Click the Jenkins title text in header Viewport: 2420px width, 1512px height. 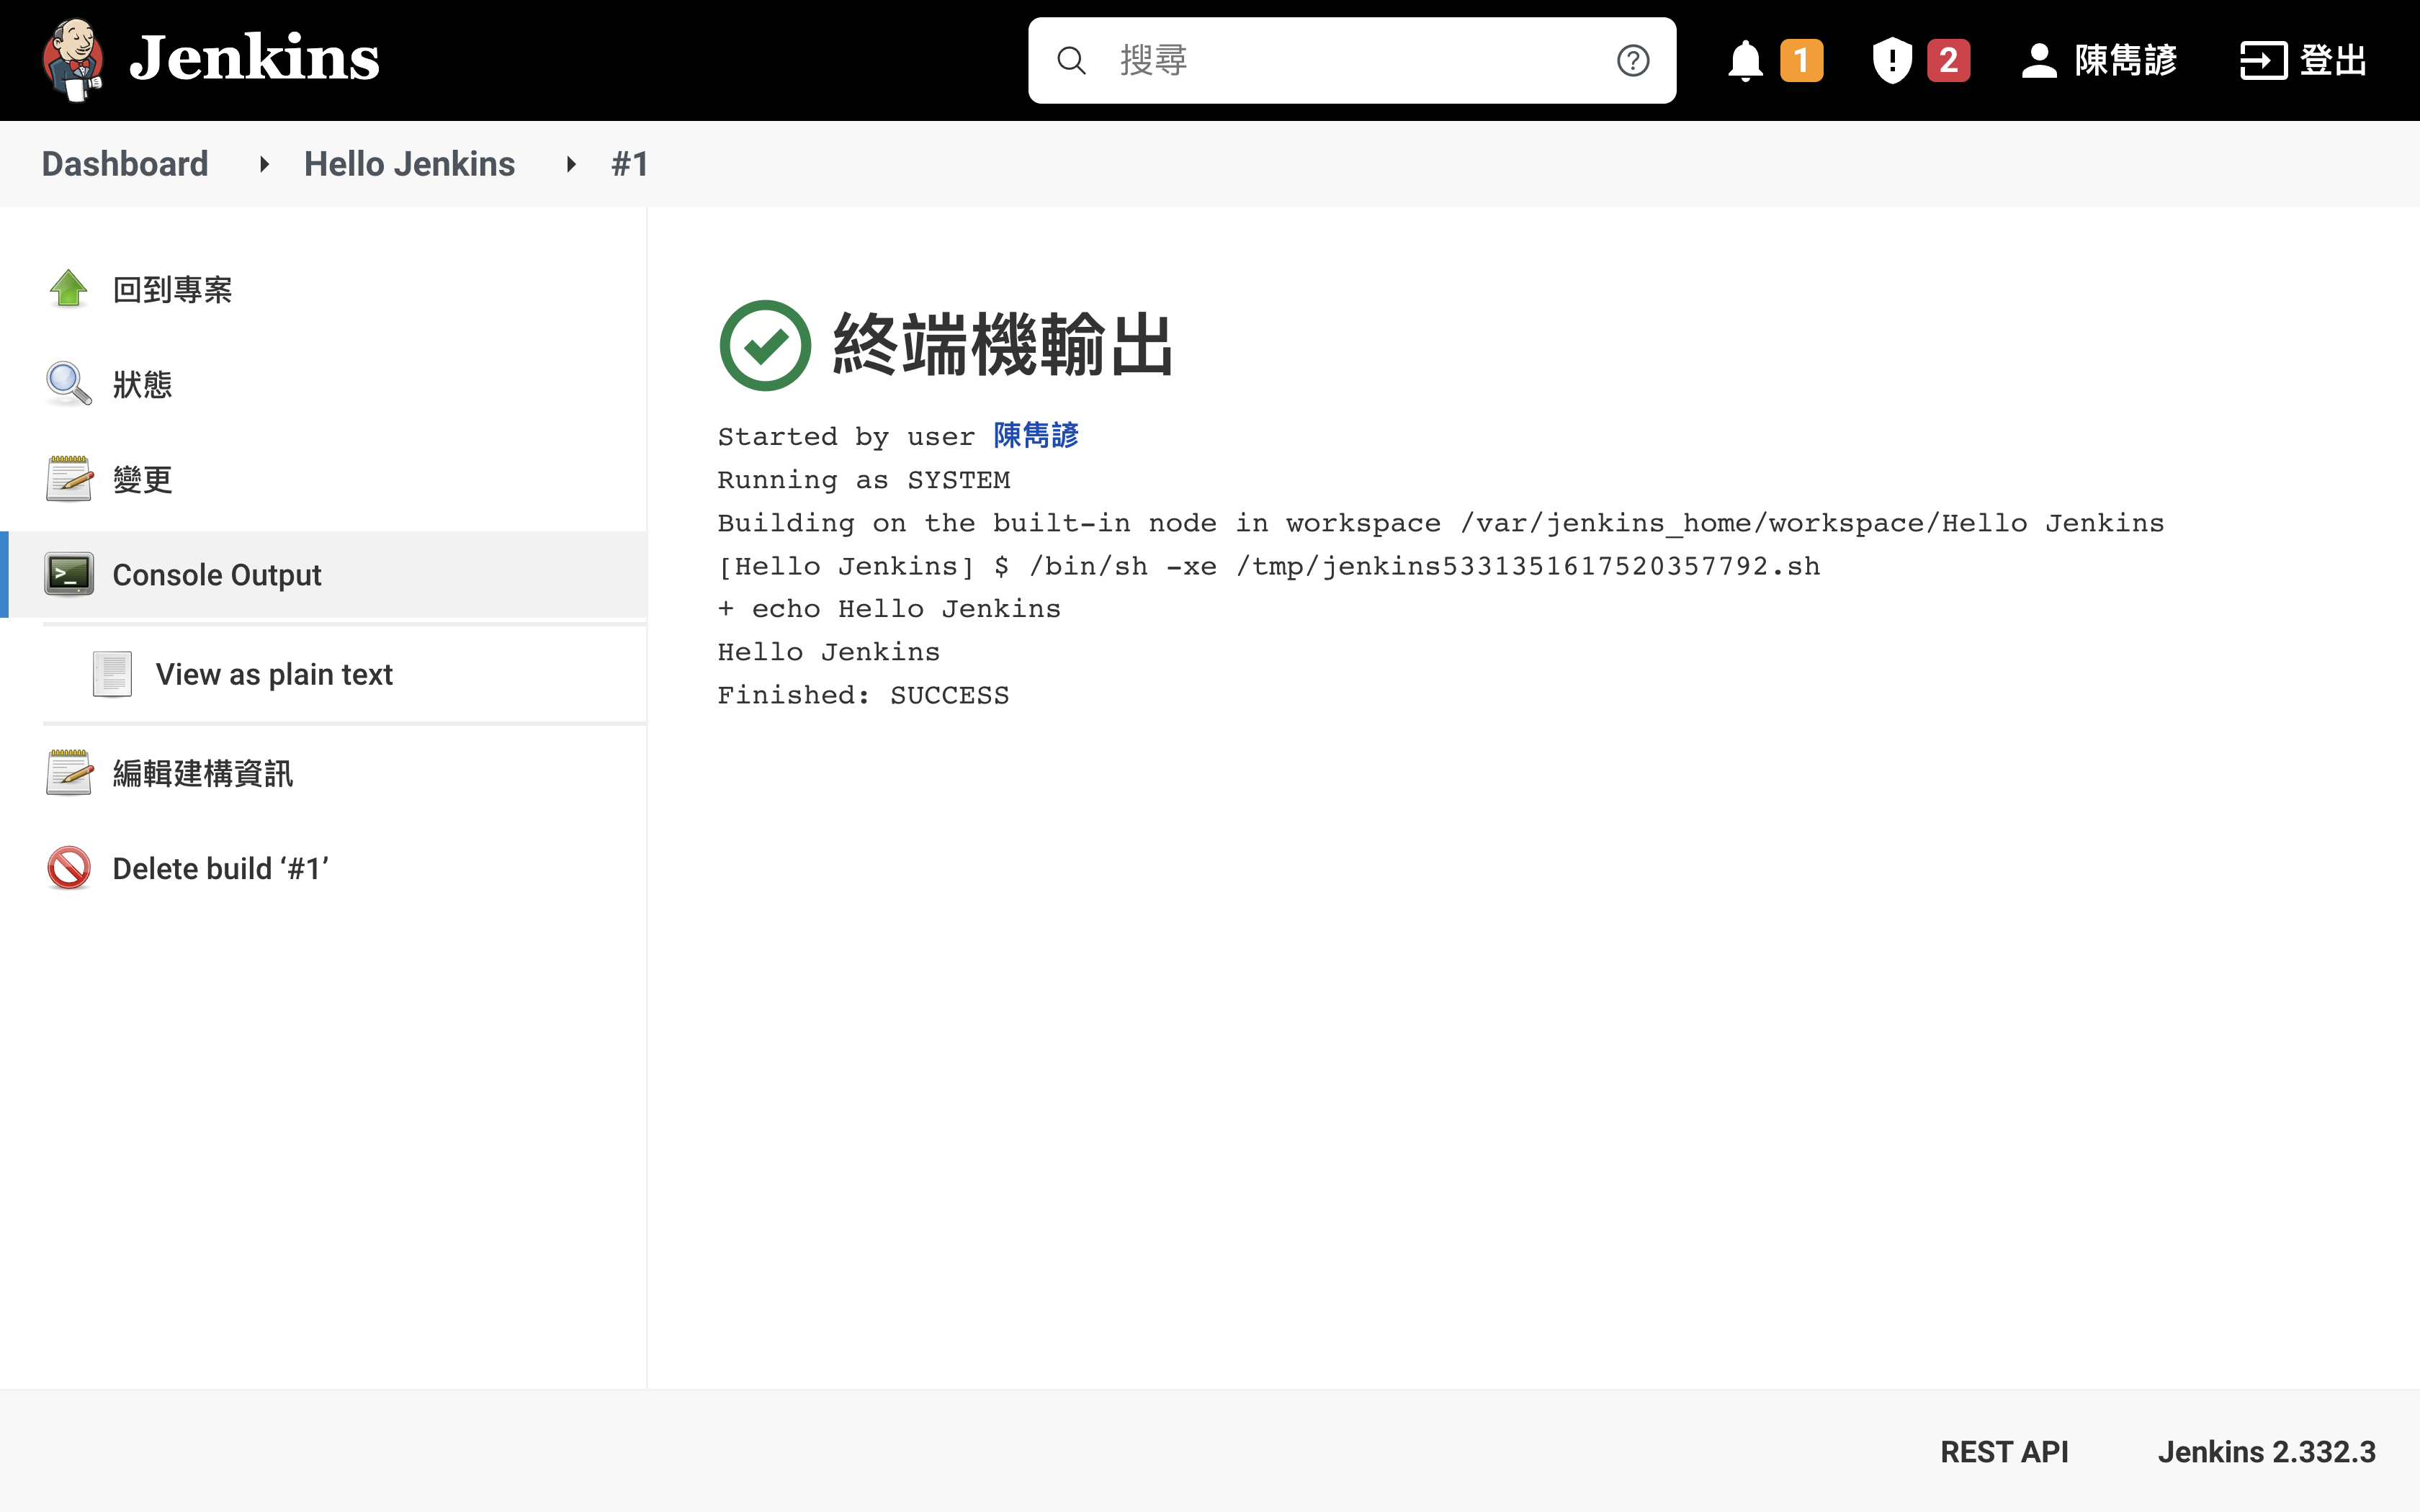click(x=254, y=59)
